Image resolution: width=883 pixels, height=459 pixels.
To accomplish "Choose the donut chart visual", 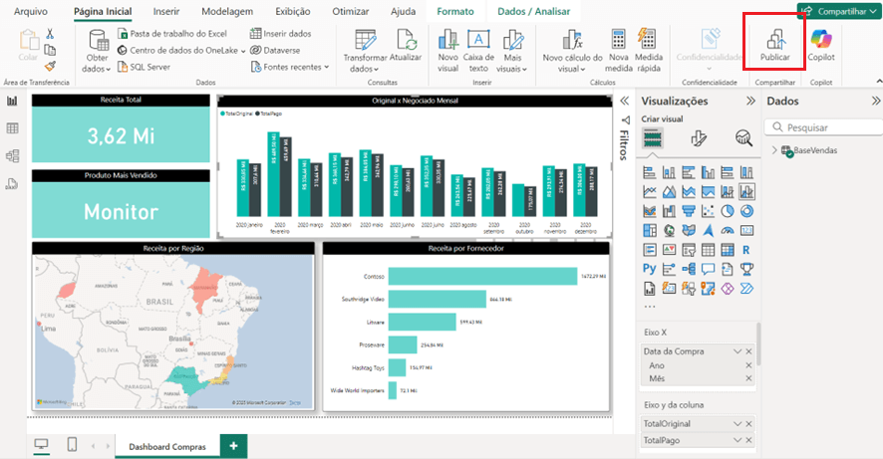I will (x=746, y=211).
